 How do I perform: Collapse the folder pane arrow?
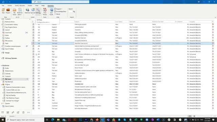coord(30,19)
